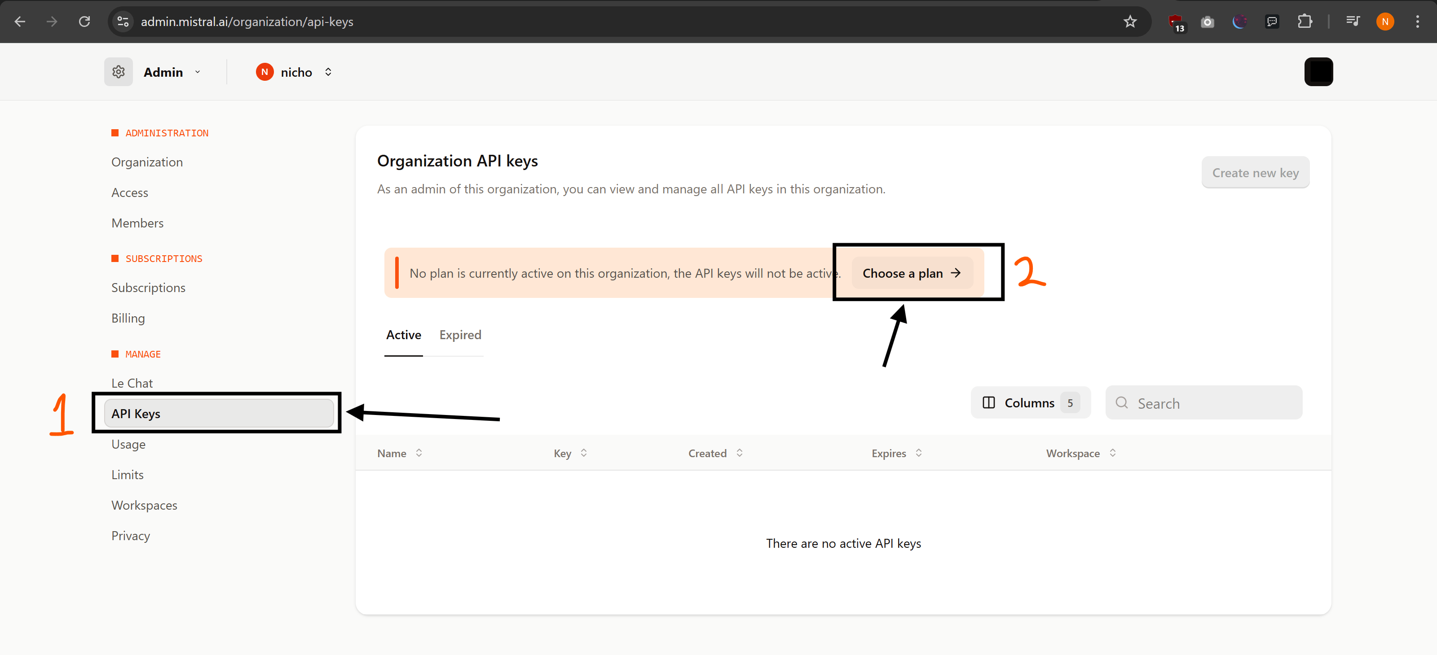Screen dimensions: 1437x655
Task: Open the Columns selector button
Action: pos(1030,402)
